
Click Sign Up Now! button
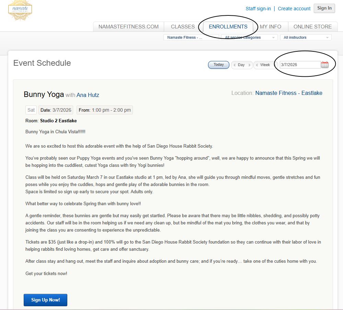(x=46, y=300)
